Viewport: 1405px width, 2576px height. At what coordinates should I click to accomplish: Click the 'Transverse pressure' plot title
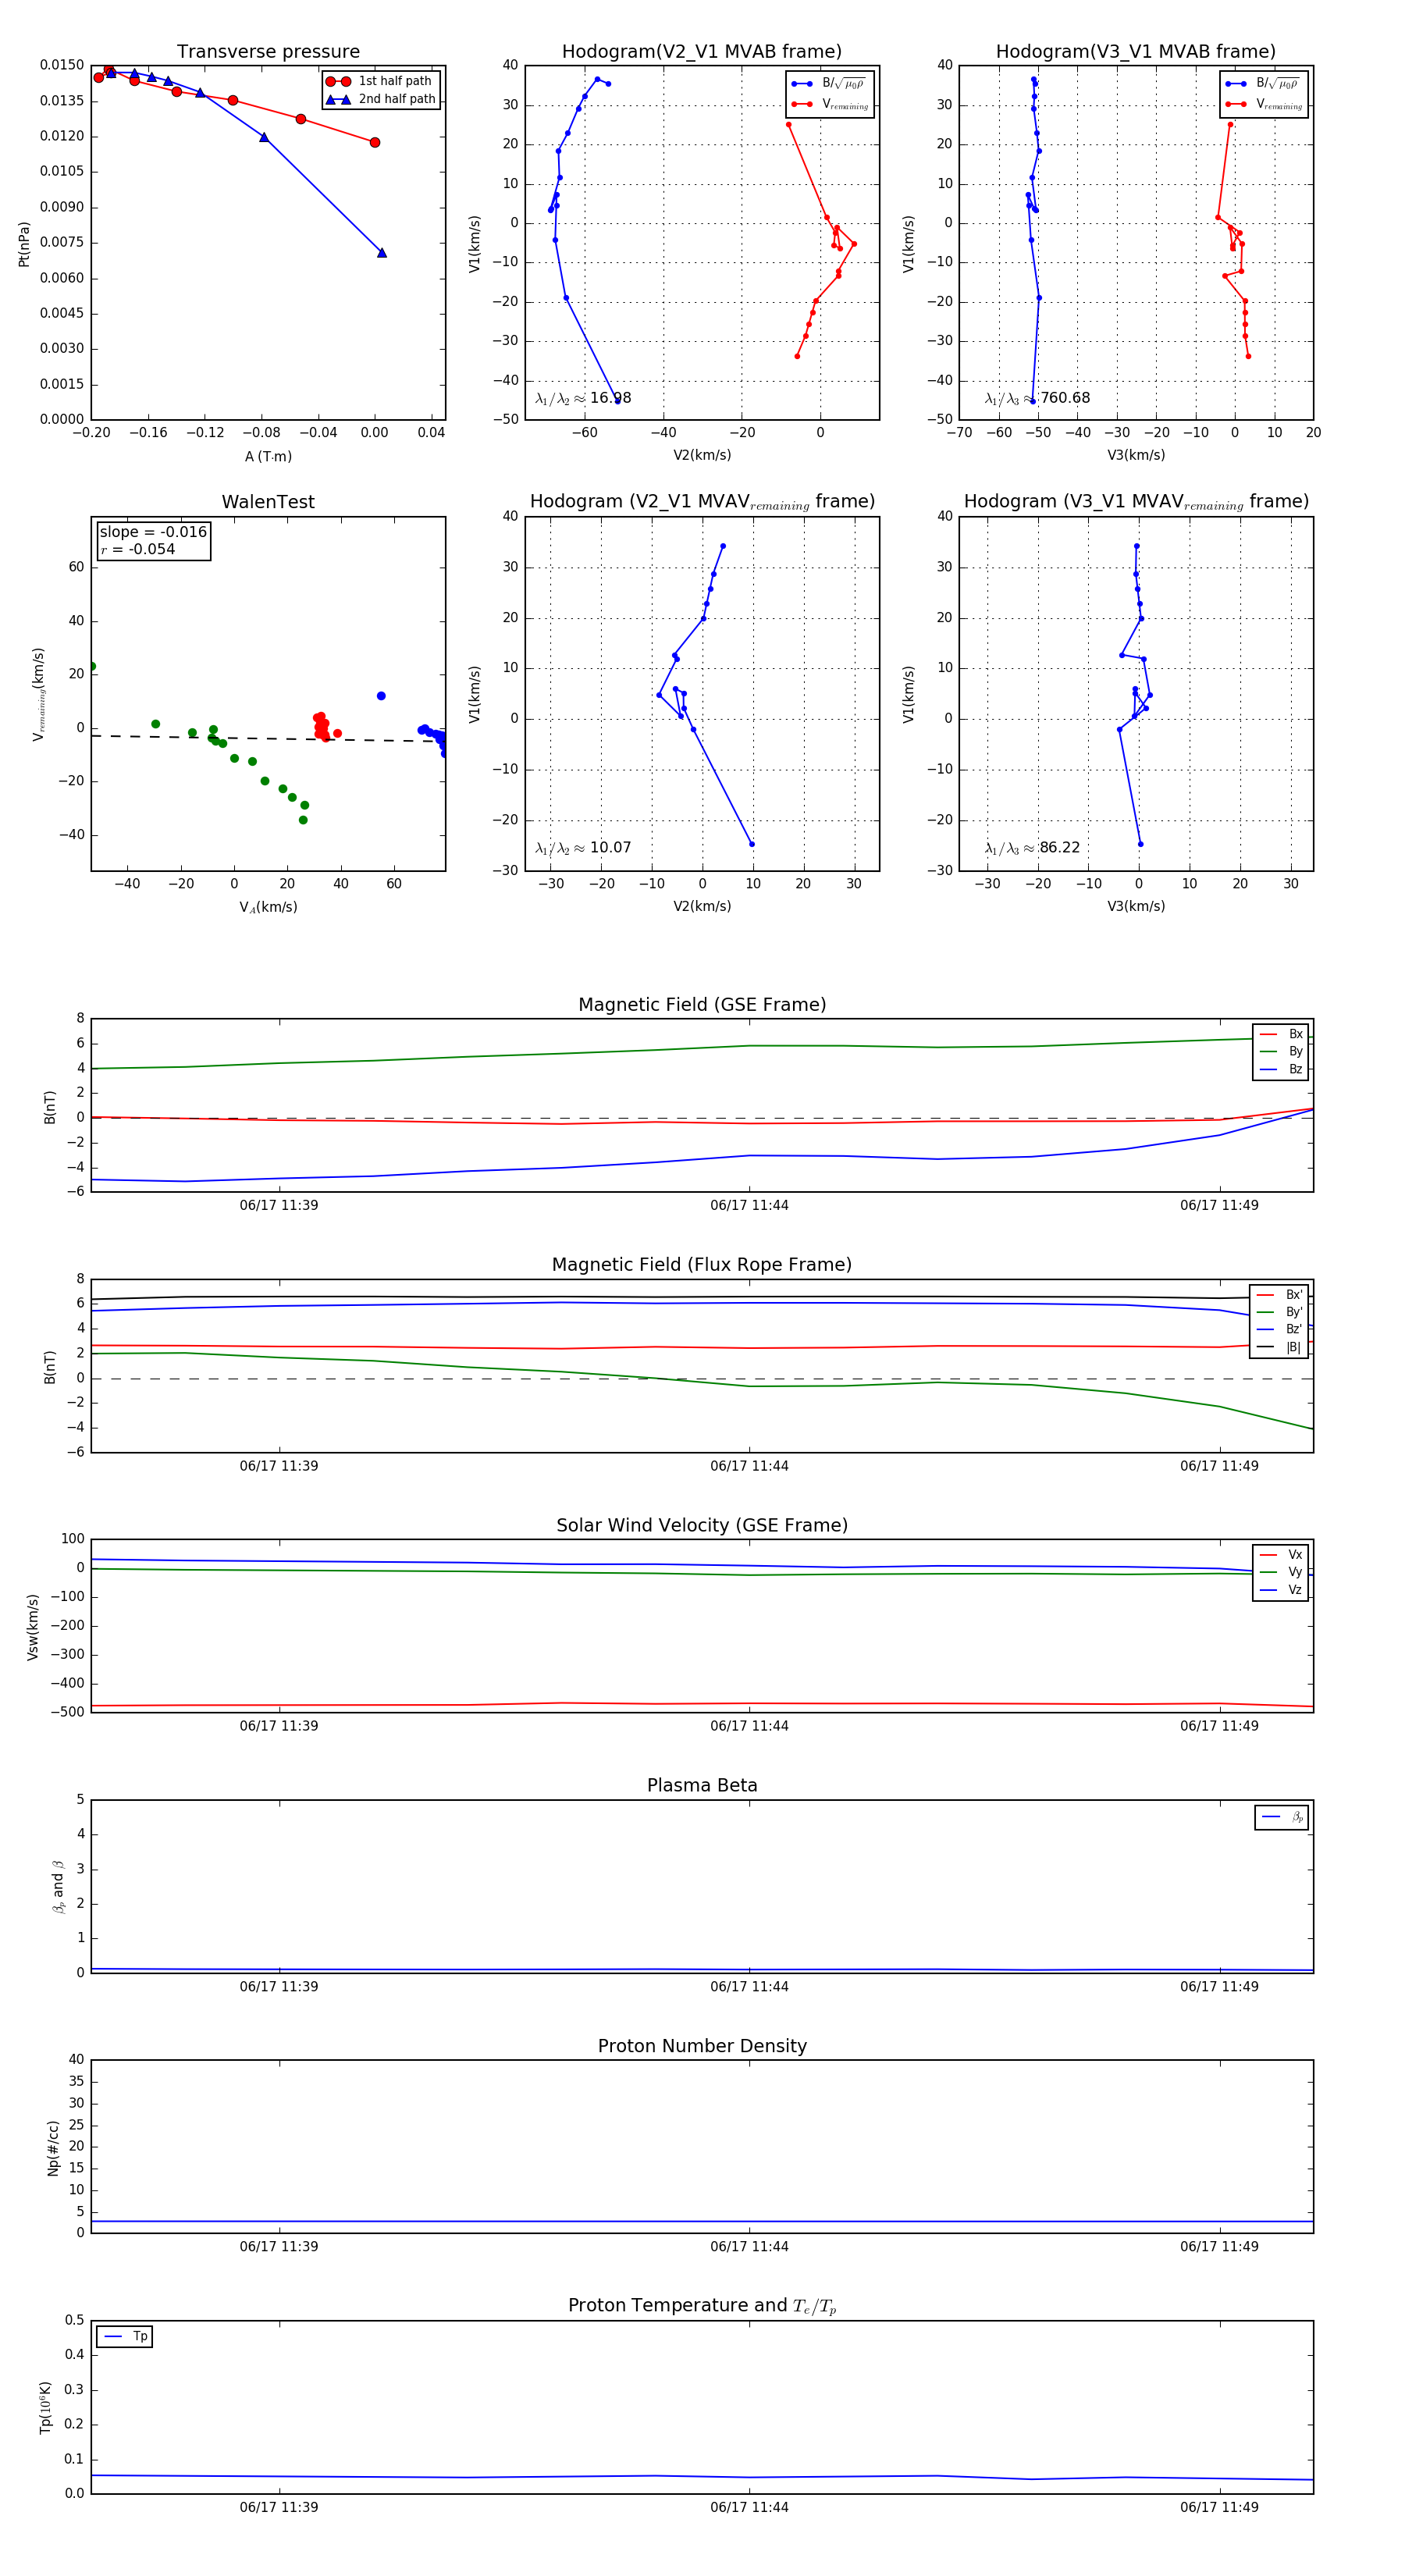pyautogui.click(x=268, y=52)
